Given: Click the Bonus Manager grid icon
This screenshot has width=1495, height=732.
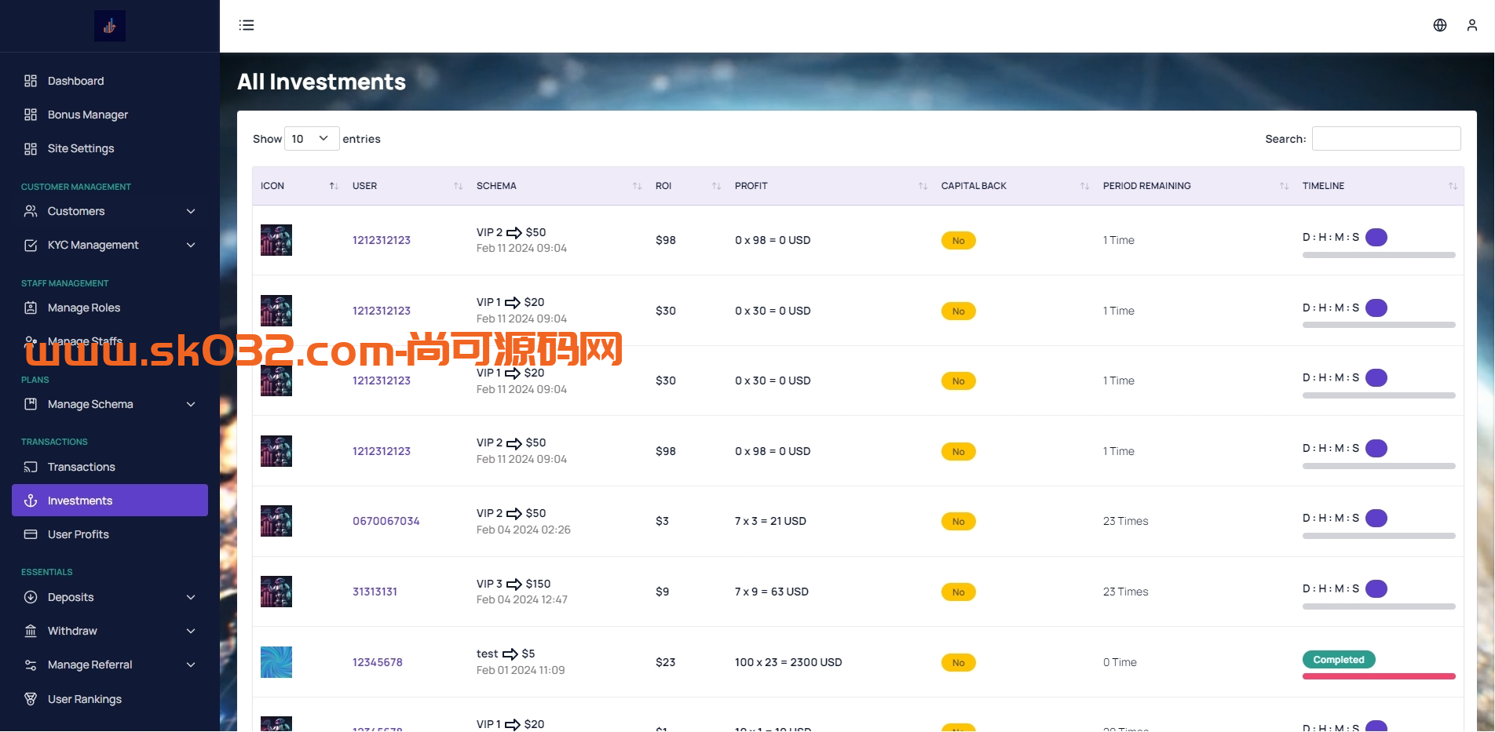Looking at the screenshot, I should click(31, 115).
